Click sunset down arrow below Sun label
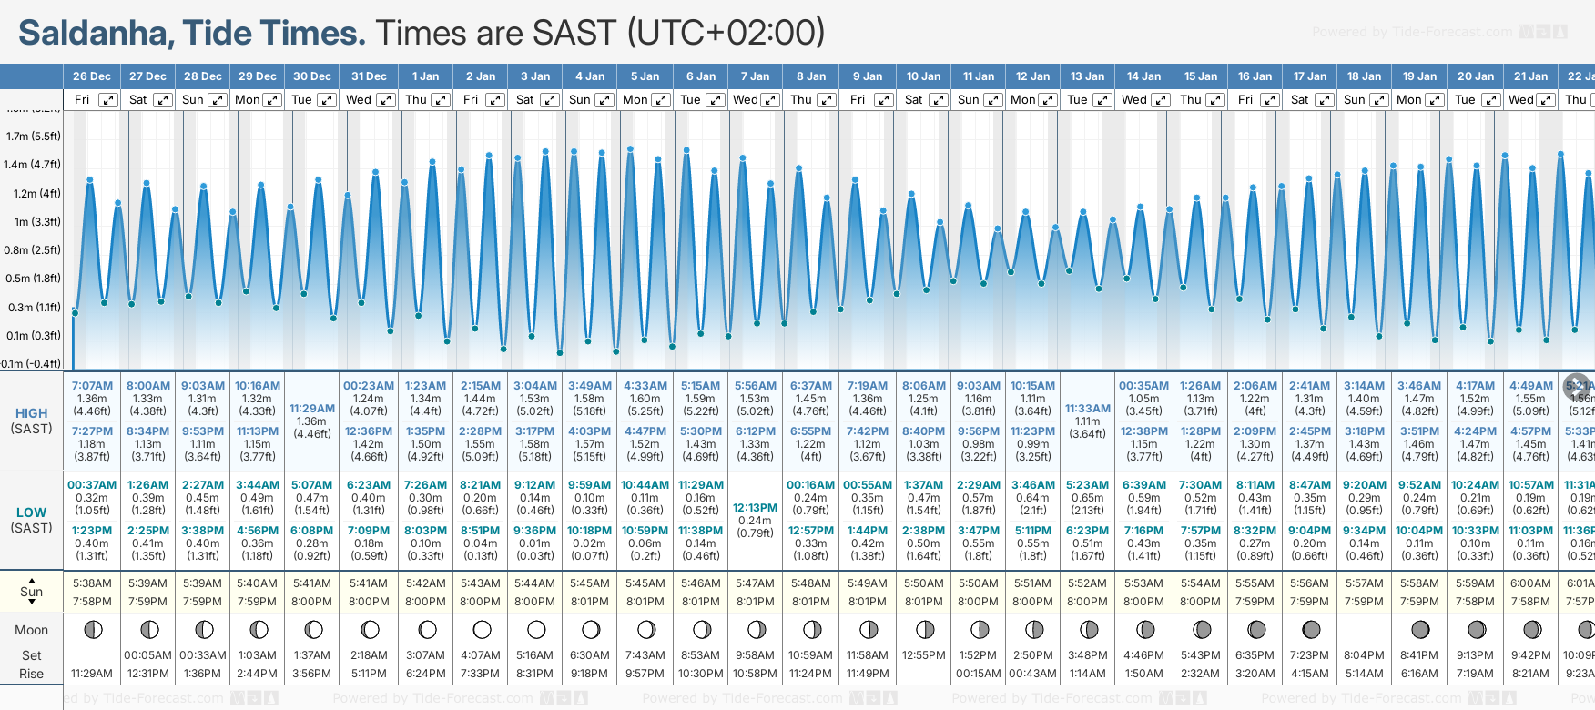This screenshot has height=710, width=1595. click(x=32, y=602)
